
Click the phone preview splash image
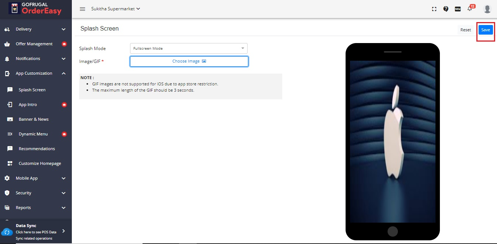pyautogui.click(x=393, y=142)
